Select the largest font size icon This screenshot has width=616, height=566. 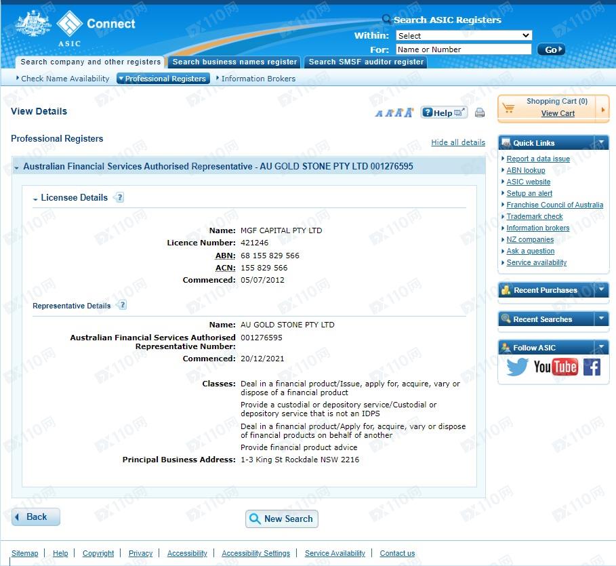point(409,113)
